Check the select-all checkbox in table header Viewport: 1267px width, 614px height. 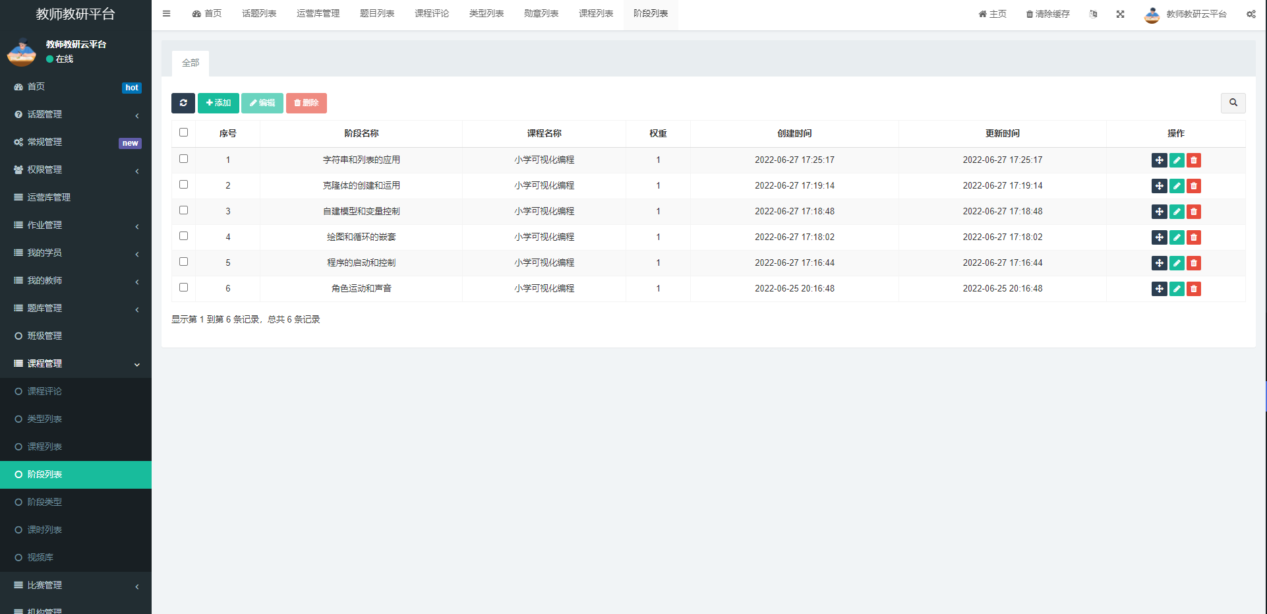[x=184, y=133]
